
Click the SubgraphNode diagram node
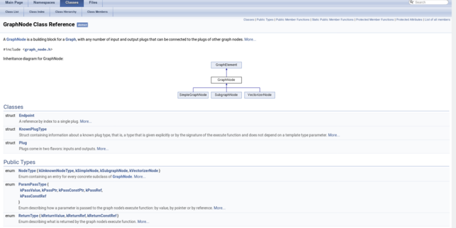(x=226, y=94)
